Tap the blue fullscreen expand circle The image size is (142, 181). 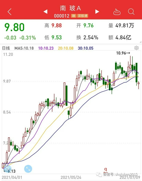coord(28,169)
